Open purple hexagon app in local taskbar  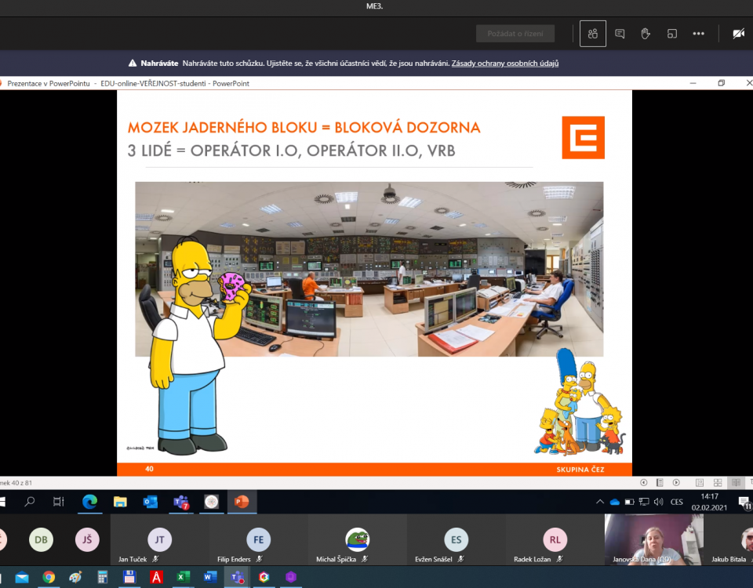[290, 577]
